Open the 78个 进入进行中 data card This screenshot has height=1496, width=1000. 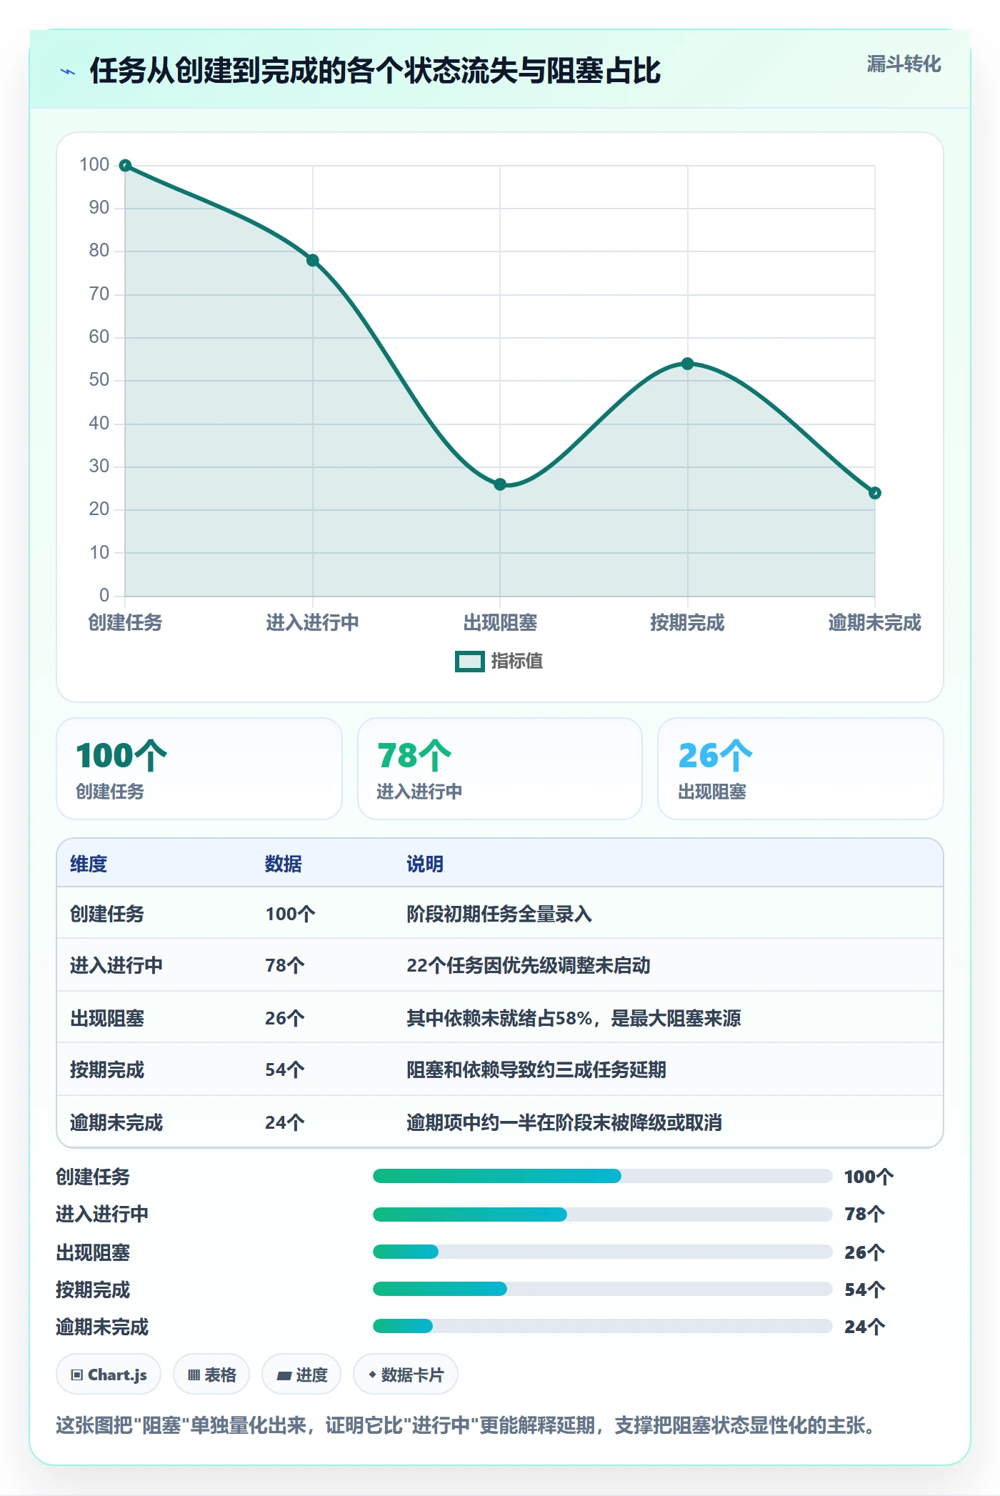(500, 769)
